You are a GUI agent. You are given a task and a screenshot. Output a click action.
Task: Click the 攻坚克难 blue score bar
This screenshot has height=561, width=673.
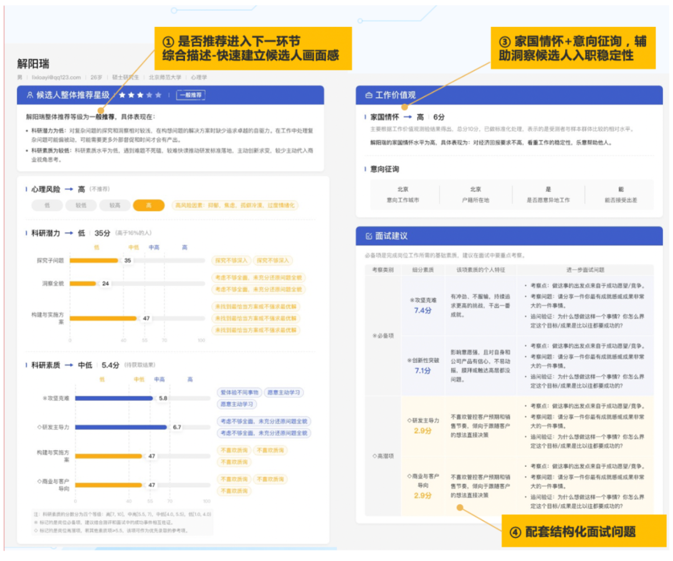[111, 398]
